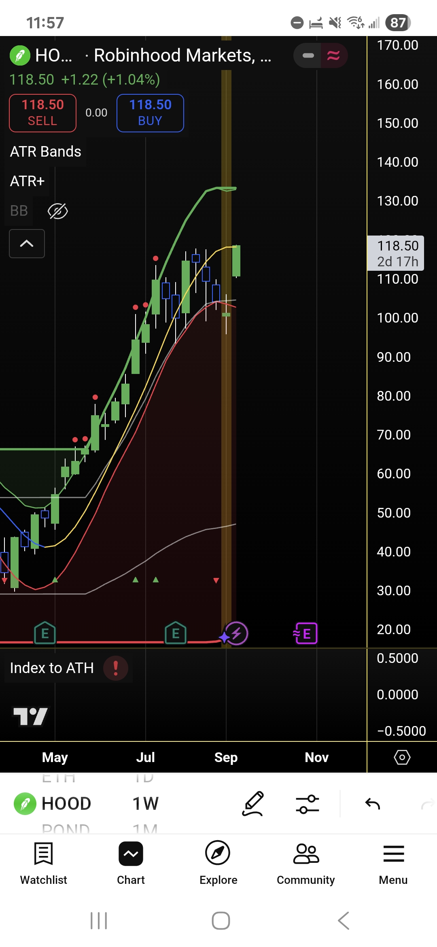The image size is (437, 947).
Task: Tap the battery 87 indicator in status bar
Action: (398, 23)
